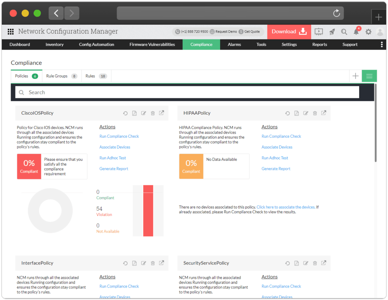Click the rocket quick-start icon
388x300 pixels.
[x=332, y=32]
